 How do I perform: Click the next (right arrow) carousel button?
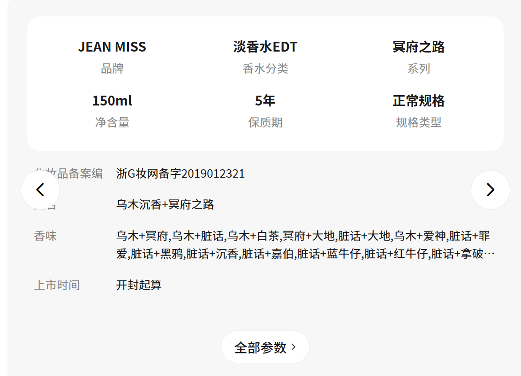tap(490, 190)
